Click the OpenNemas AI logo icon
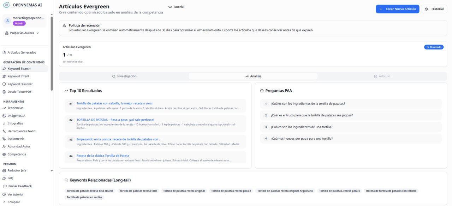This screenshot has height=206, width=452. 6,5
